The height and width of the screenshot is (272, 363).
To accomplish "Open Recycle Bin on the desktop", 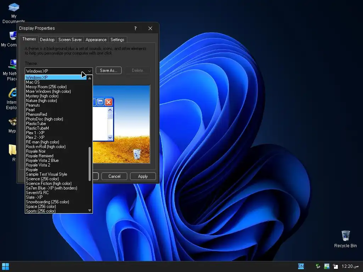I will click(345, 239).
